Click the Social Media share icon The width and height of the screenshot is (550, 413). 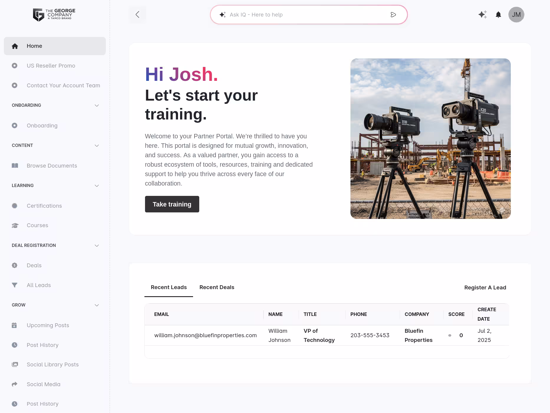pyautogui.click(x=14, y=384)
